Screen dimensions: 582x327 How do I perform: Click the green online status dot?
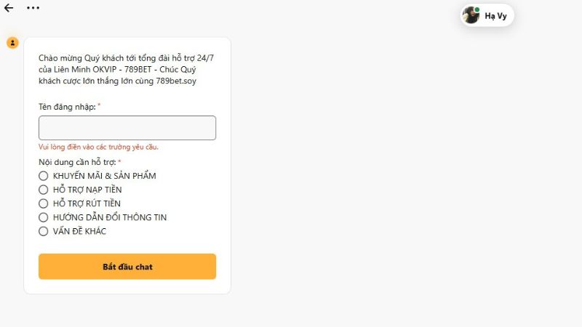pyautogui.click(x=477, y=9)
